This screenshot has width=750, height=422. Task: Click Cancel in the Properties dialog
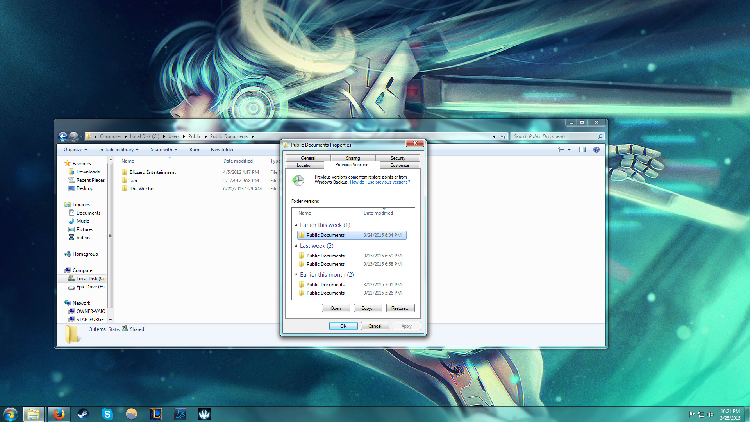pyautogui.click(x=375, y=326)
